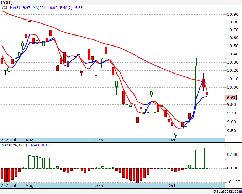
Task: Select the MA(50) legend label
Action: point(39,8)
